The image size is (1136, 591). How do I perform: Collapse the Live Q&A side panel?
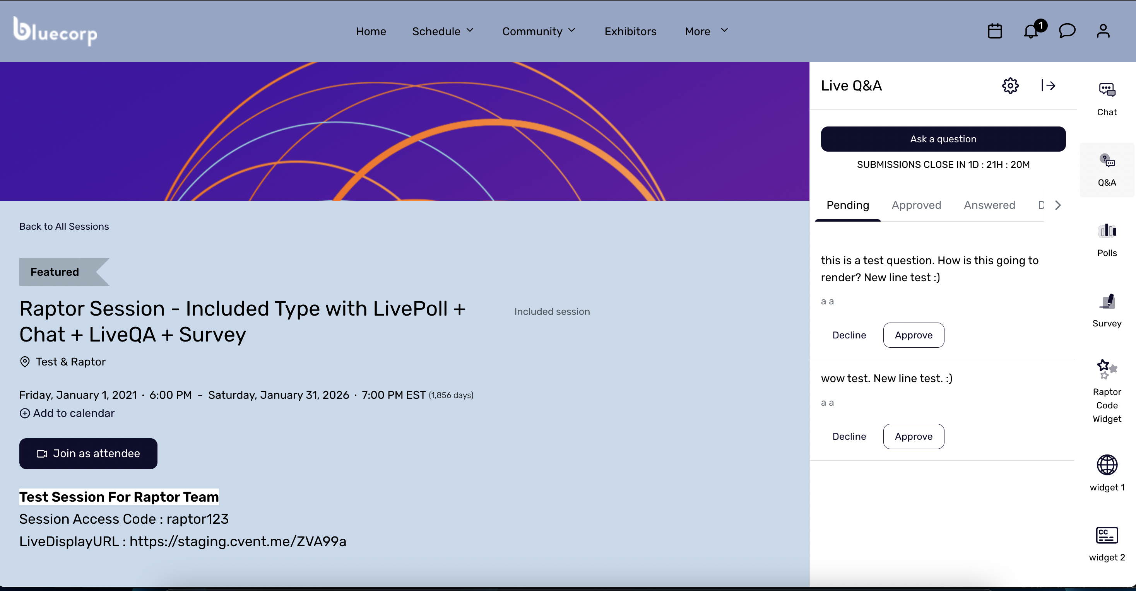(x=1048, y=85)
